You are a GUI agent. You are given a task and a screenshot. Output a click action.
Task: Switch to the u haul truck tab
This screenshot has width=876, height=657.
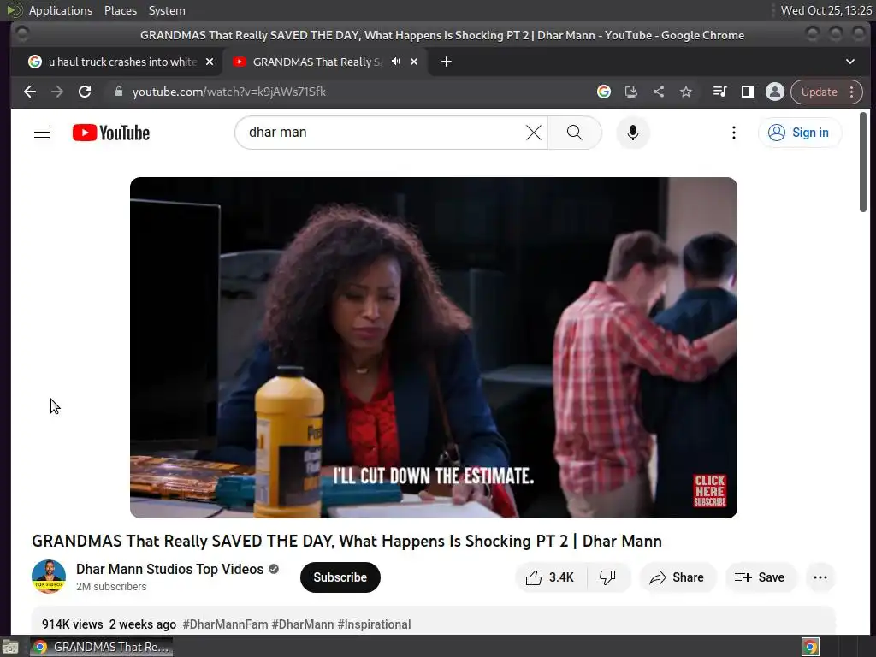[x=117, y=62]
